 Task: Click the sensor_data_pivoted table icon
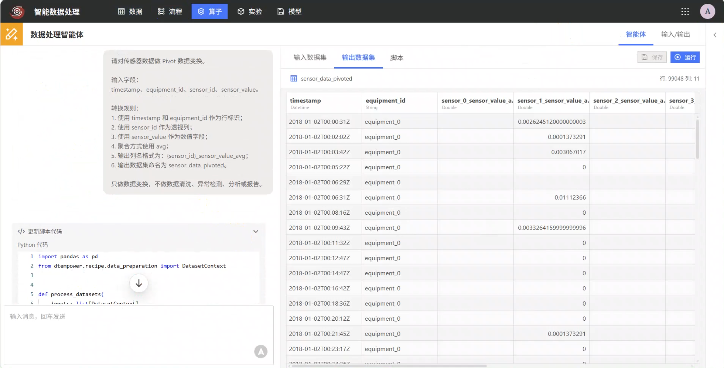293,79
